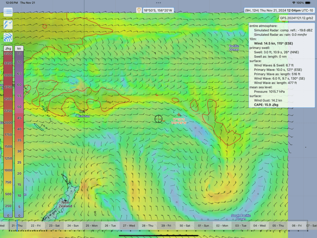
Task: Click 3500 level on CAPE color scale
Action: point(8,54)
